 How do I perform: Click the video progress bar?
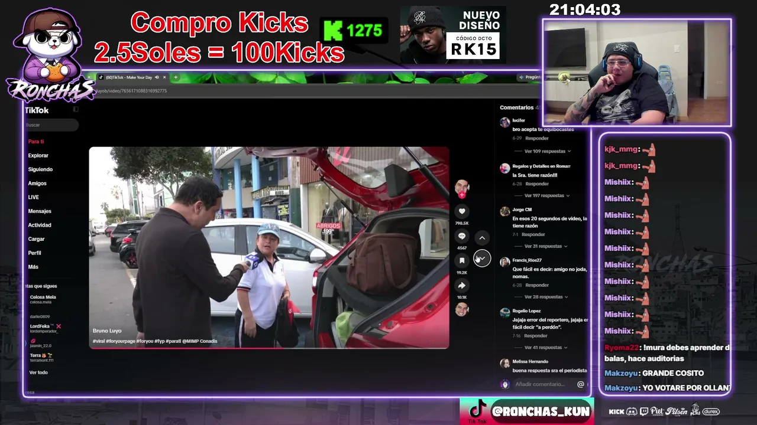pyautogui.click(x=269, y=348)
